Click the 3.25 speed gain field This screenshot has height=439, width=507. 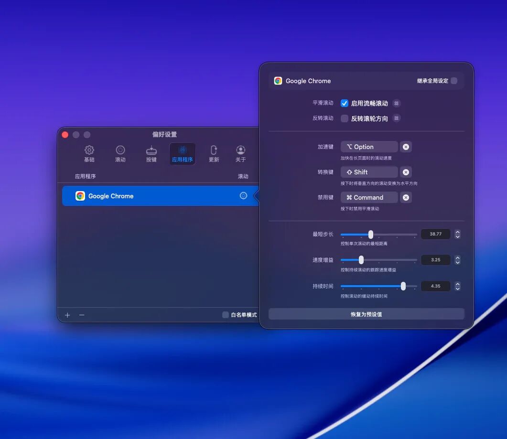[x=435, y=260]
